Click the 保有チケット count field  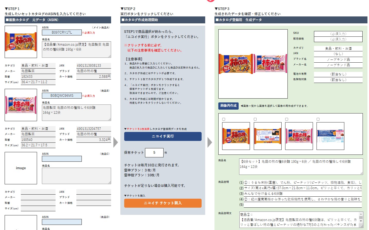coord(154,152)
